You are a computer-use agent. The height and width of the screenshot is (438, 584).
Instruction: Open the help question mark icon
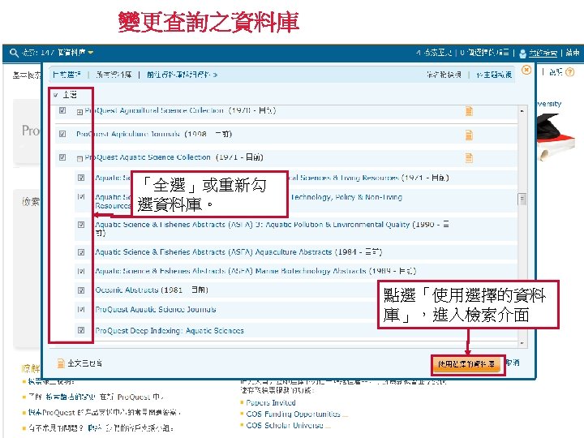coord(570,72)
